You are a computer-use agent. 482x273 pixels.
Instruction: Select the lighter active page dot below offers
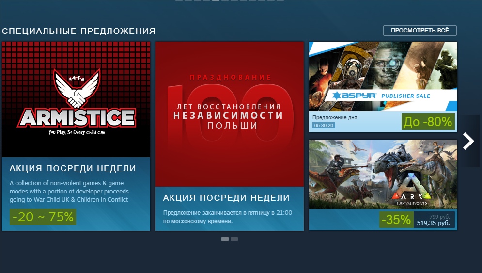tap(225, 239)
